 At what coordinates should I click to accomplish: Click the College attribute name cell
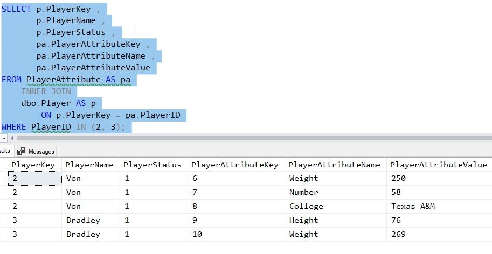coord(336,207)
